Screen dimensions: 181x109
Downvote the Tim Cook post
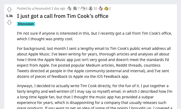click(x=9, y=22)
